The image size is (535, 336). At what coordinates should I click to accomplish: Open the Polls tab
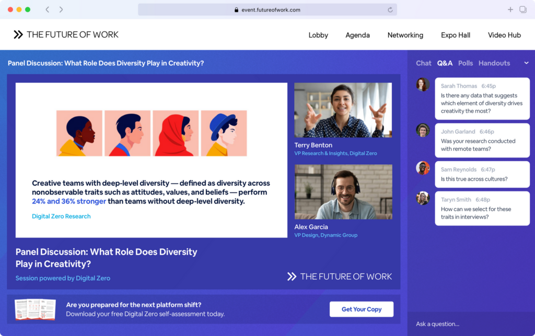tap(465, 63)
